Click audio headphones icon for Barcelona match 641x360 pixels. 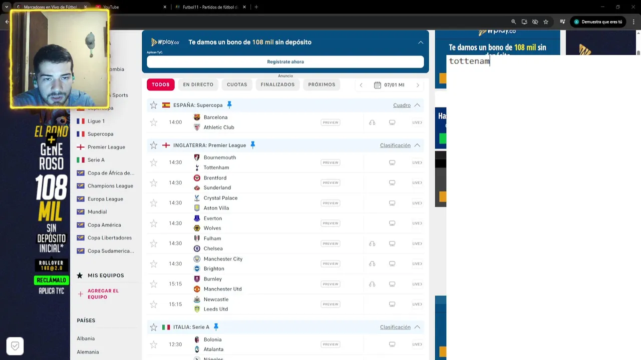(x=372, y=122)
